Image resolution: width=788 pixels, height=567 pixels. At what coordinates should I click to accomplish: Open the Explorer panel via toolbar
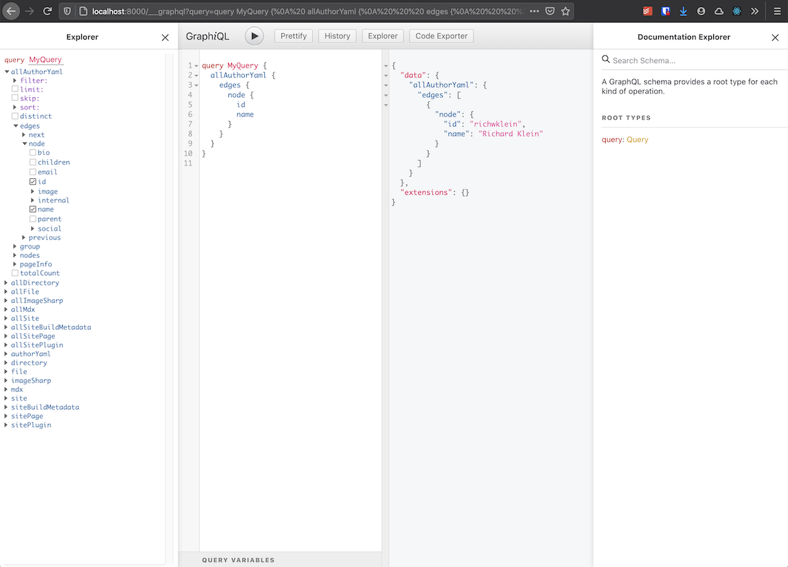pyautogui.click(x=382, y=36)
